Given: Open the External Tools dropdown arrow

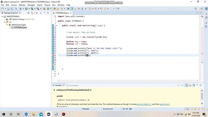Looking at the screenshot, I should tap(41, 9).
